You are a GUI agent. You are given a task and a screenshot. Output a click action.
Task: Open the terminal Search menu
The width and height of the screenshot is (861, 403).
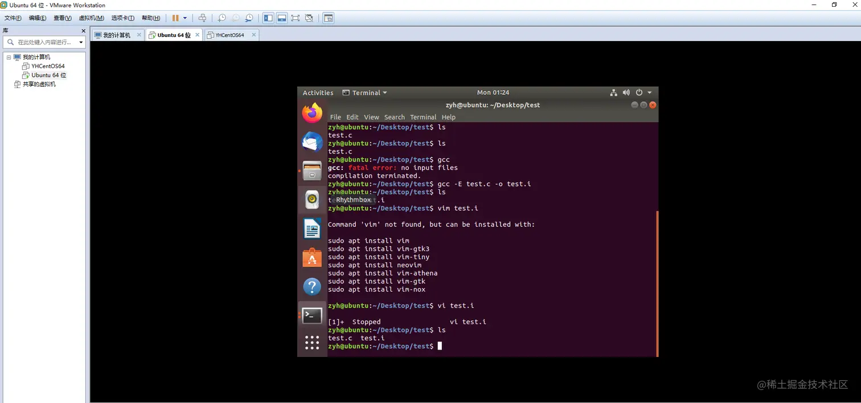(394, 117)
